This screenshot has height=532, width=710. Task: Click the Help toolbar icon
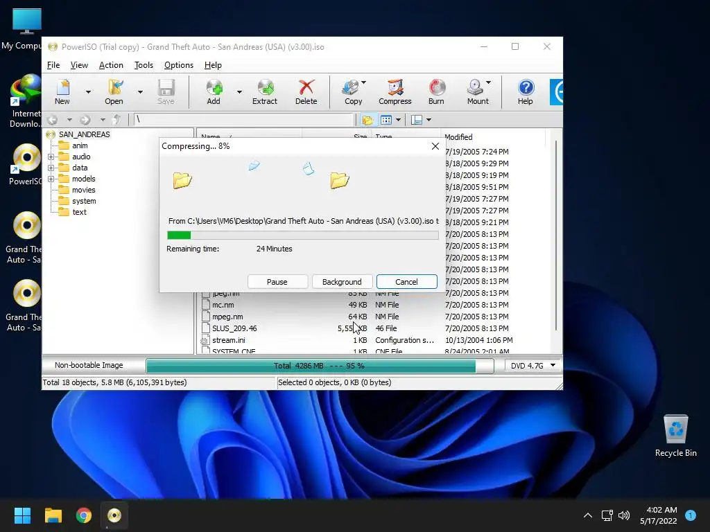pos(526,92)
